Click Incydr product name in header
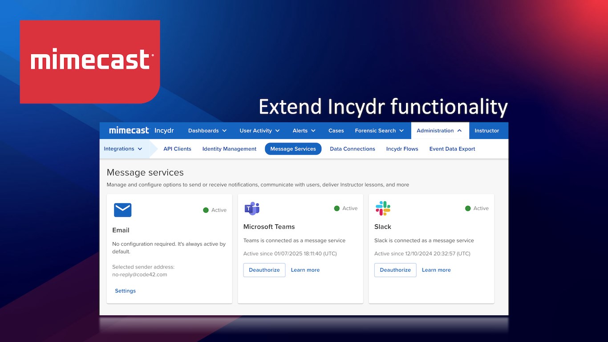This screenshot has width=608, height=342. pos(164,130)
